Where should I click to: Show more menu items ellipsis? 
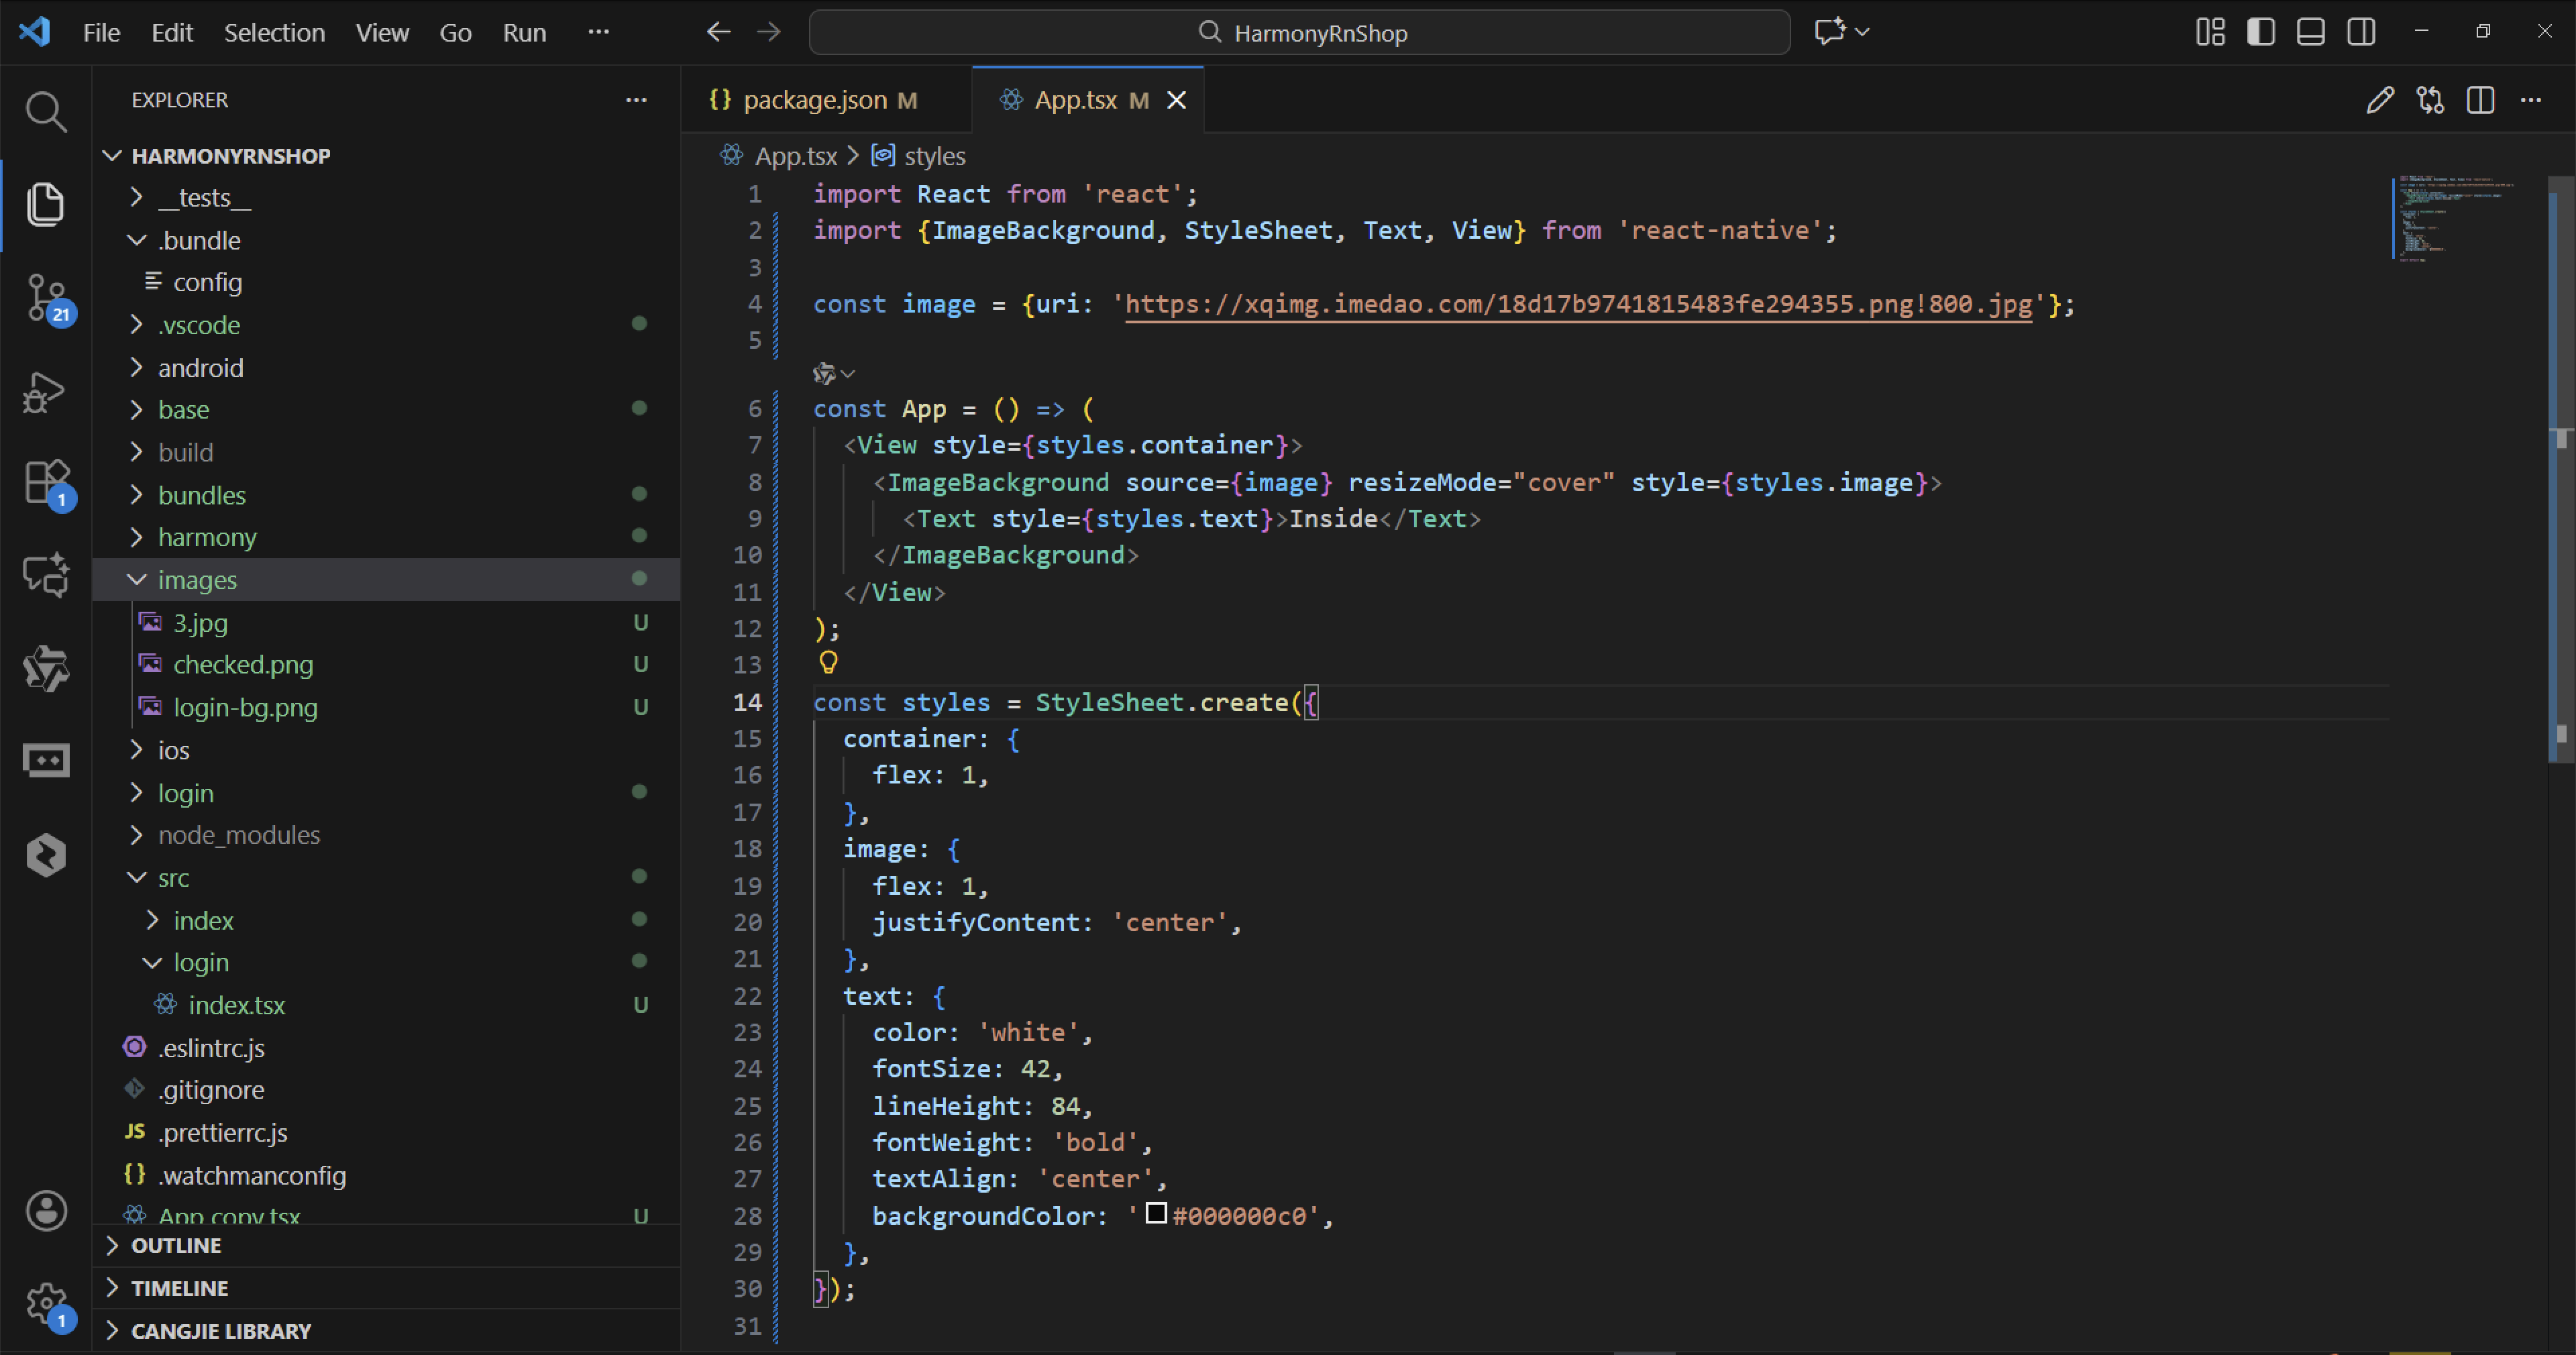598,32
